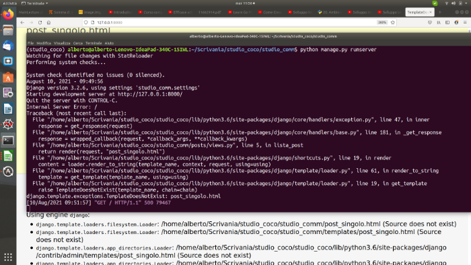Viewport: 471px width, 265px height.
Task: Click the green checkmark tray indicator
Action: (435, 3)
